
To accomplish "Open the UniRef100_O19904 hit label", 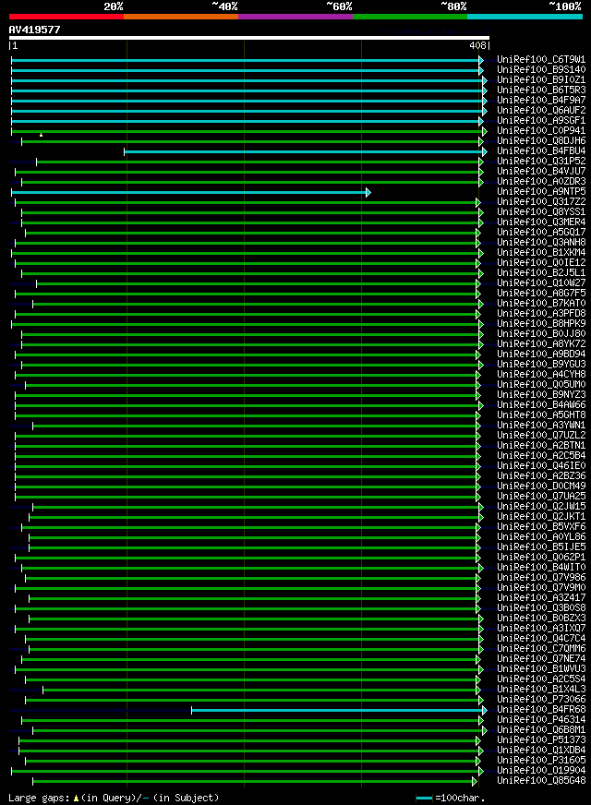I will [x=541, y=771].
